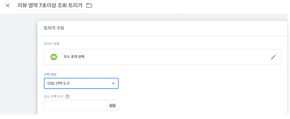290x119 pixels.
Task: Click the trigger name title field
Action: pos(50,5)
